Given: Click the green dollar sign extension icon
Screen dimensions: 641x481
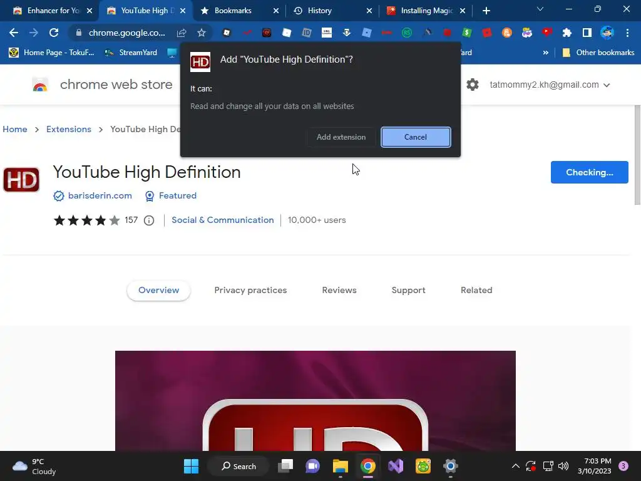Looking at the screenshot, I should [x=467, y=33].
